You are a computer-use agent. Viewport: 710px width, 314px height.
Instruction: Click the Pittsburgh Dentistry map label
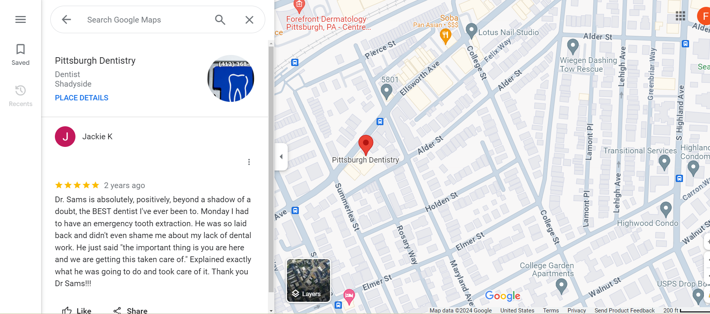click(365, 160)
